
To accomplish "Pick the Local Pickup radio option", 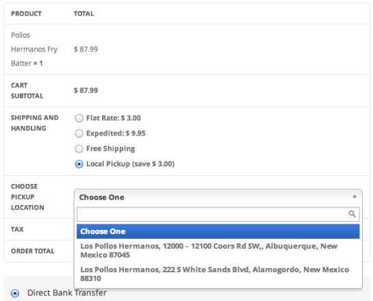I will click(79, 164).
